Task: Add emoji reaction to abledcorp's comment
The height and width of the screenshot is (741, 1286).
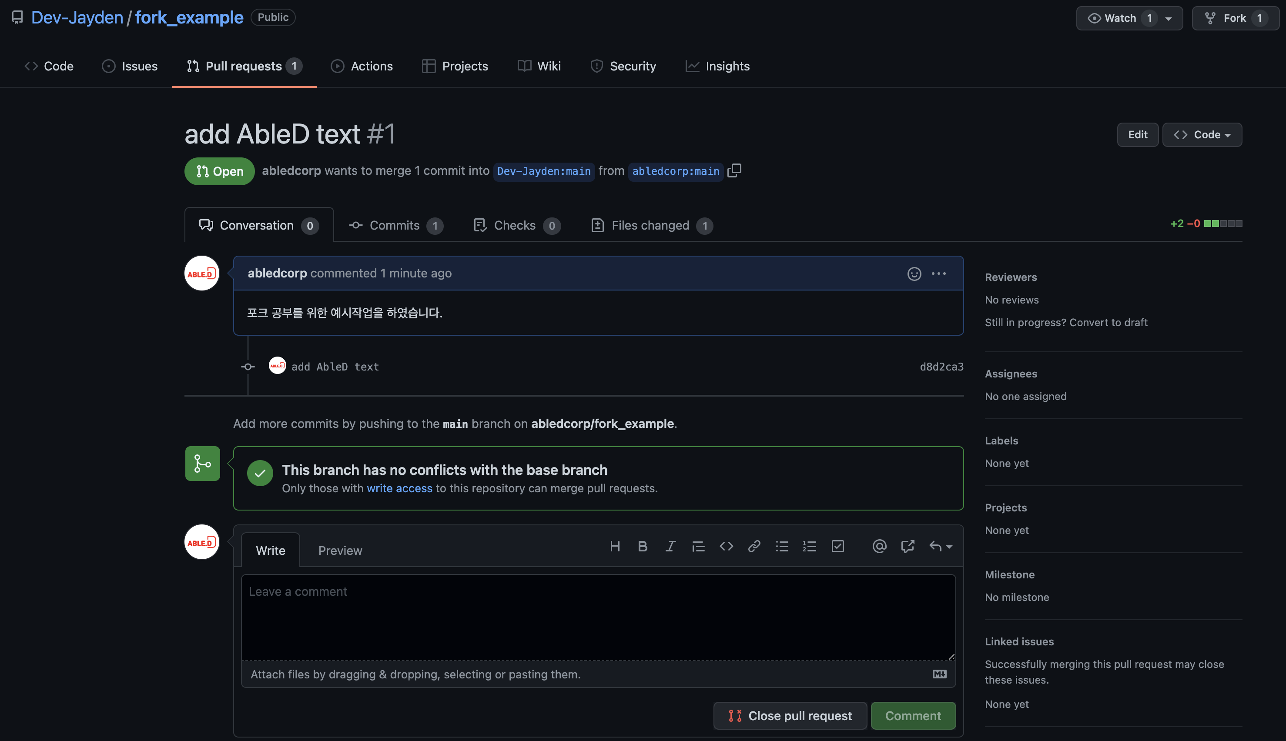Action: click(x=914, y=274)
